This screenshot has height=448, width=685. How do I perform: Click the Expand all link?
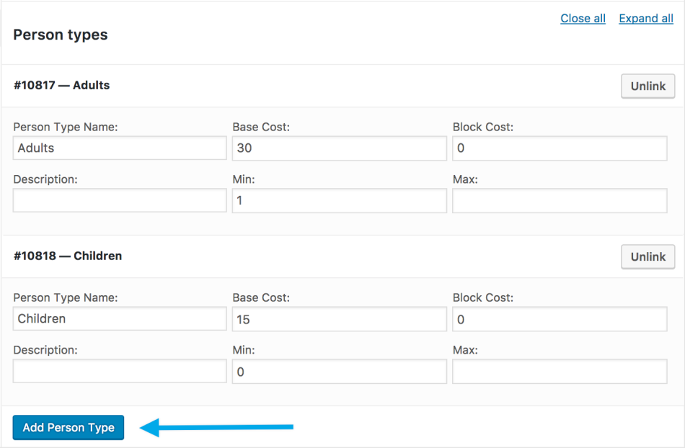(645, 19)
